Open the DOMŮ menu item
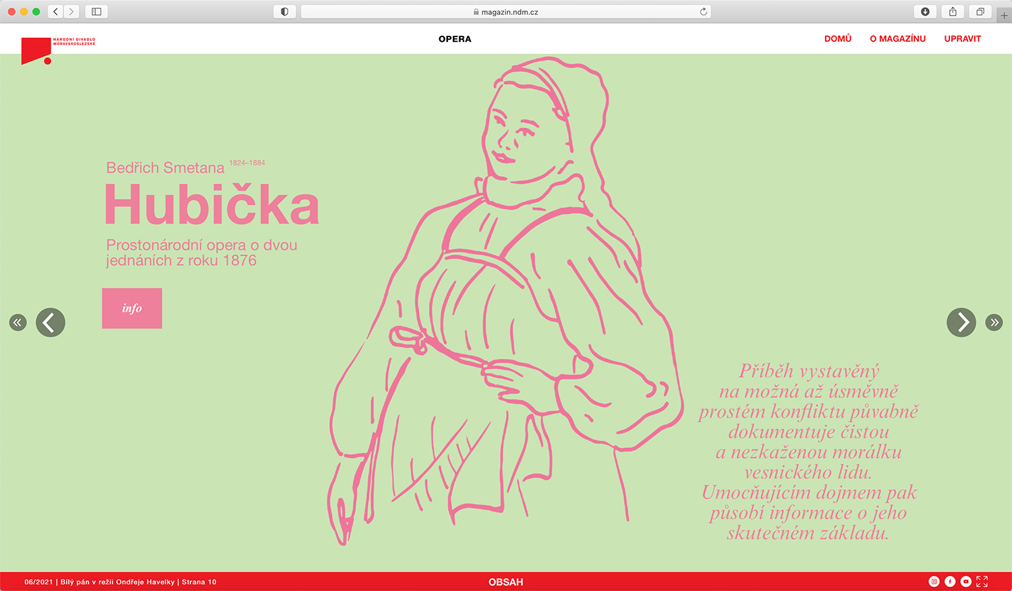This screenshot has height=591, width=1012. click(838, 39)
